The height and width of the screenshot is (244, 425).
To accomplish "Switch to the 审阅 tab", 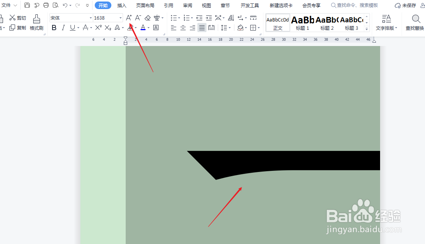I will pos(188,5).
